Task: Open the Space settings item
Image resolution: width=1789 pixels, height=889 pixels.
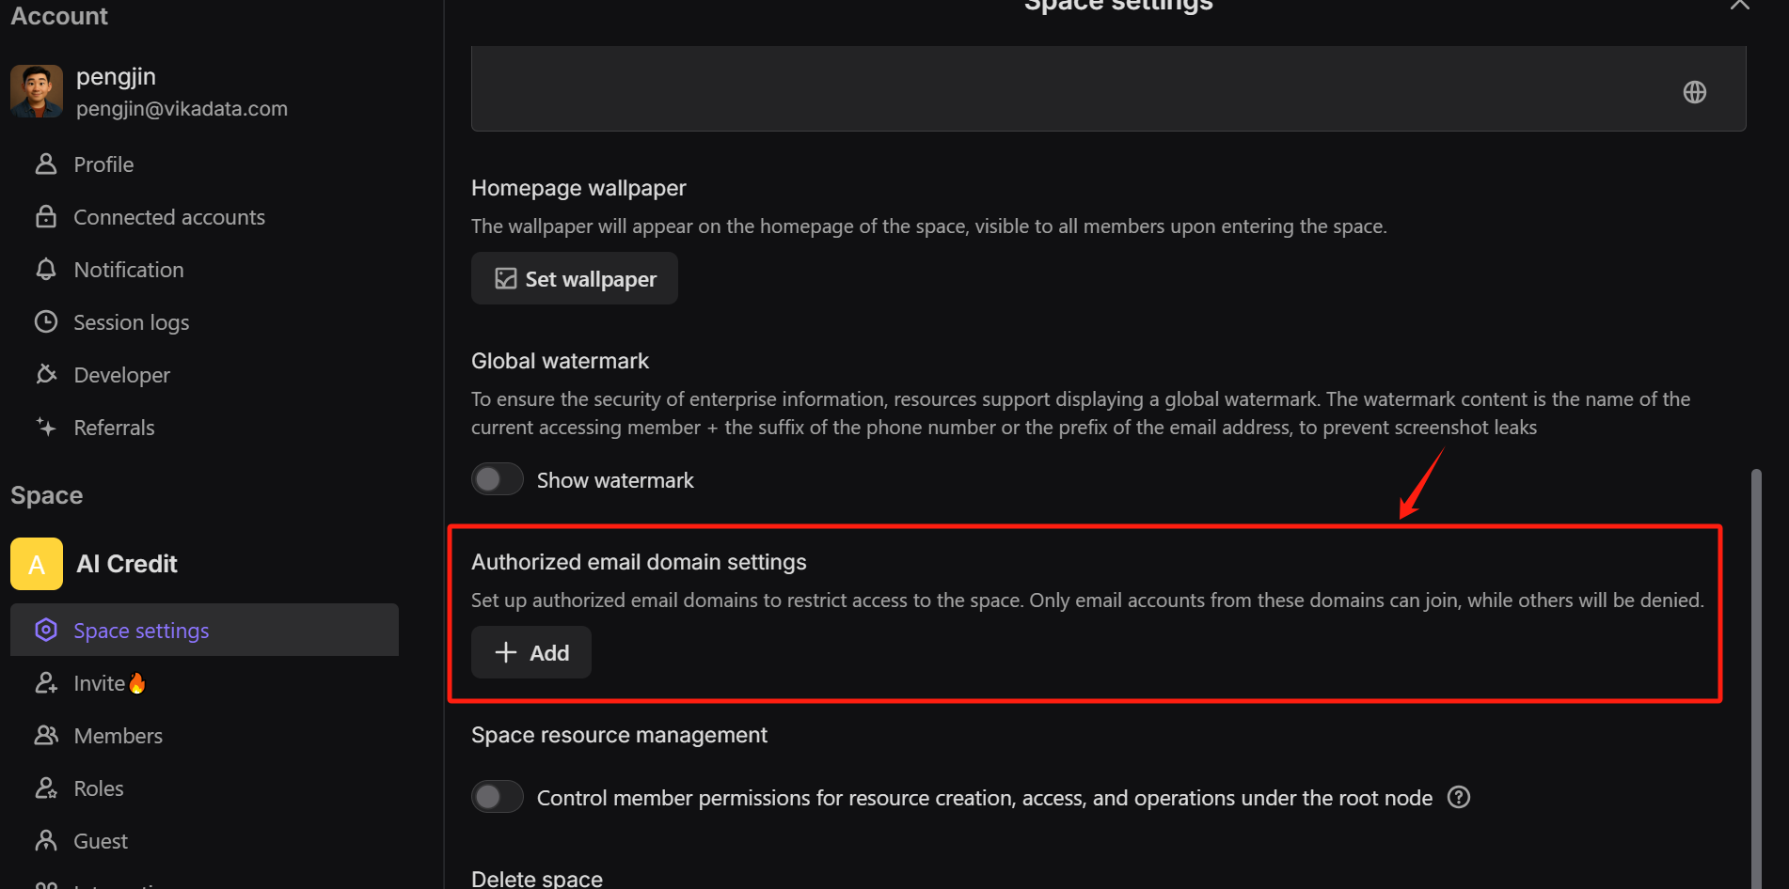Action: coord(141,631)
